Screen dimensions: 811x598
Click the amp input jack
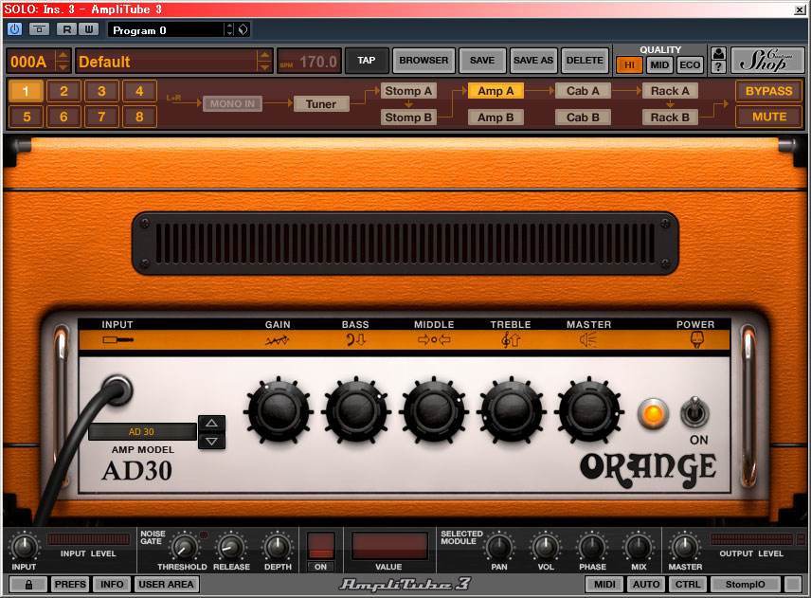pos(117,390)
